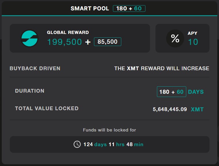
Task: Click the SMART POOL title
Action: 90,9
